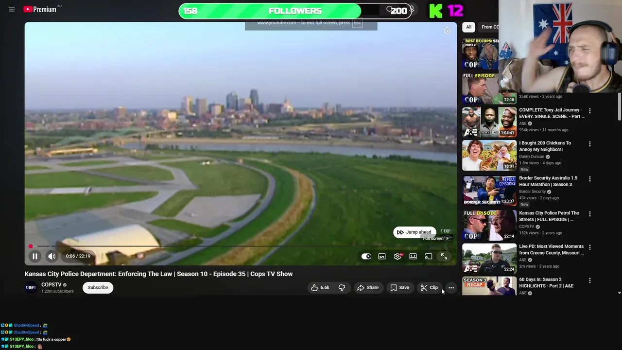Image resolution: width=622 pixels, height=350 pixels.
Task: Click the 0:06 / 22:19 time display
Action: coord(78,256)
